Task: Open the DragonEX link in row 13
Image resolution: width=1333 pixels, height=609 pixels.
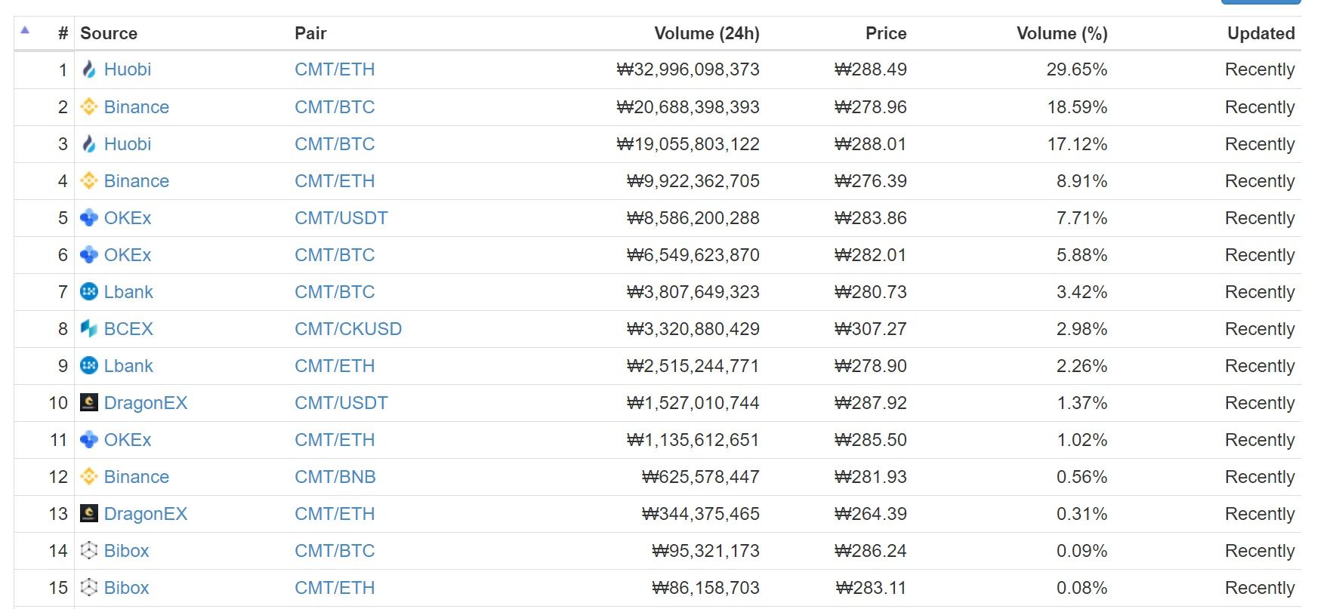Action: point(146,513)
